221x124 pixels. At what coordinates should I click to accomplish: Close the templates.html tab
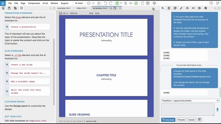(x=120, y=8)
